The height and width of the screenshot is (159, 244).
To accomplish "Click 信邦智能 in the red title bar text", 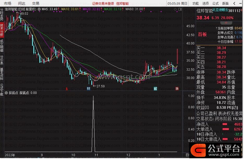I will pyautogui.click(x=122, y=4).
